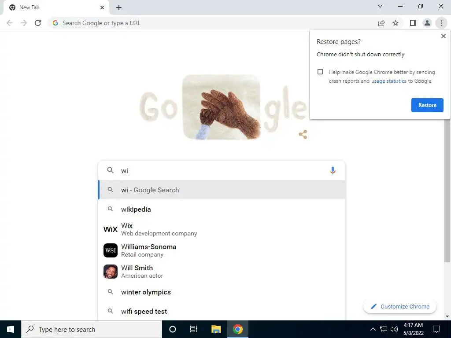This screenshot has height=338, width=451.
Task: Click the taskbar search box
Action: click(92, 329)
